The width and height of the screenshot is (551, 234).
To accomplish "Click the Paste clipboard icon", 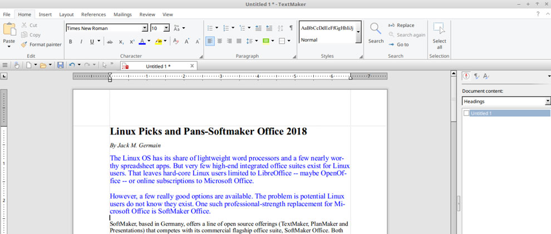I will click(9, 29).
